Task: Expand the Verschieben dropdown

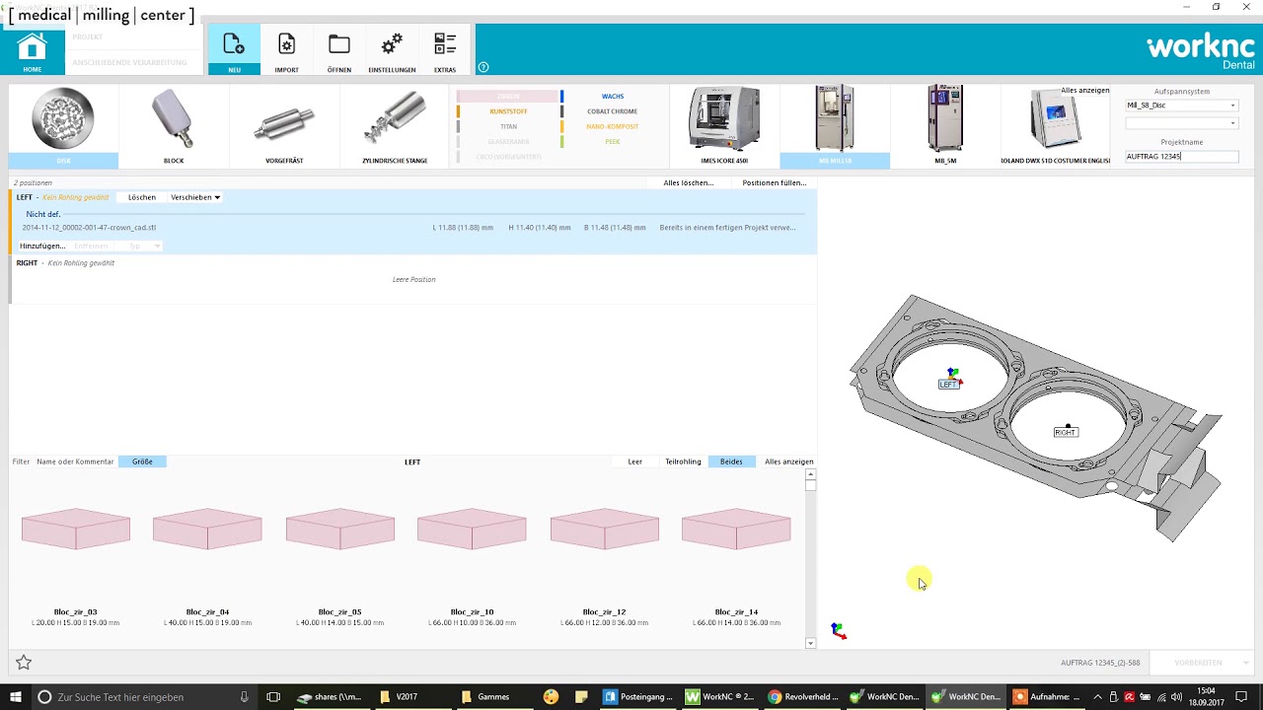Action: pyautogui.click(x=195, y=197)
